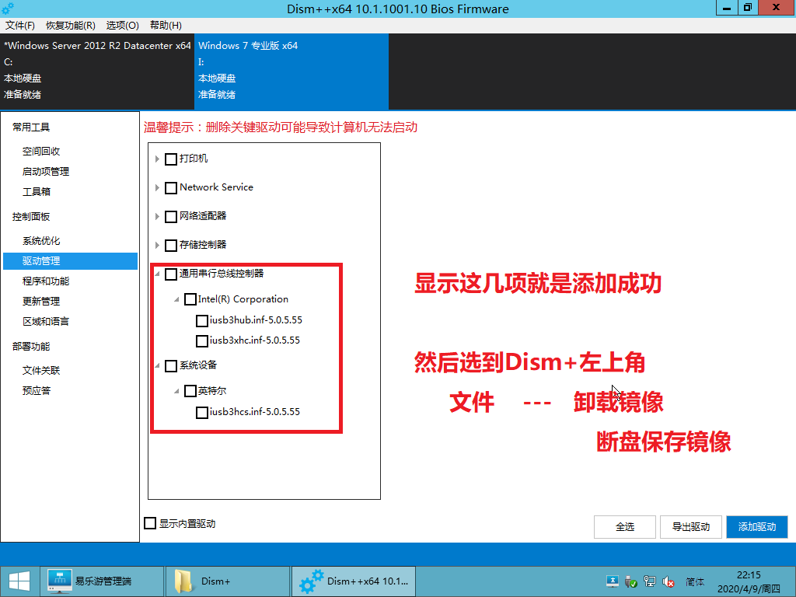Click the 导出驱动 button
Image resolution: width=796 pixels, height=597 pixels.
click(691, 527)
